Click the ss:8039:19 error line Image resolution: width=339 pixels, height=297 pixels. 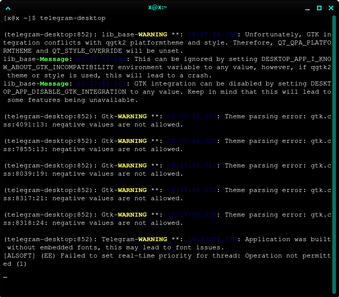pos(93,174)
